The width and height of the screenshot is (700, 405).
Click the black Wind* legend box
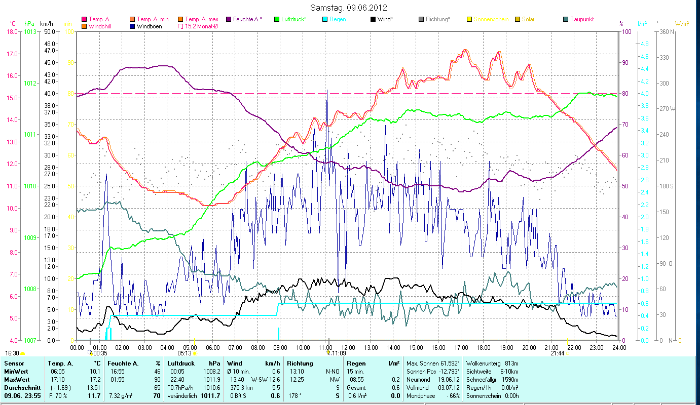373,19
